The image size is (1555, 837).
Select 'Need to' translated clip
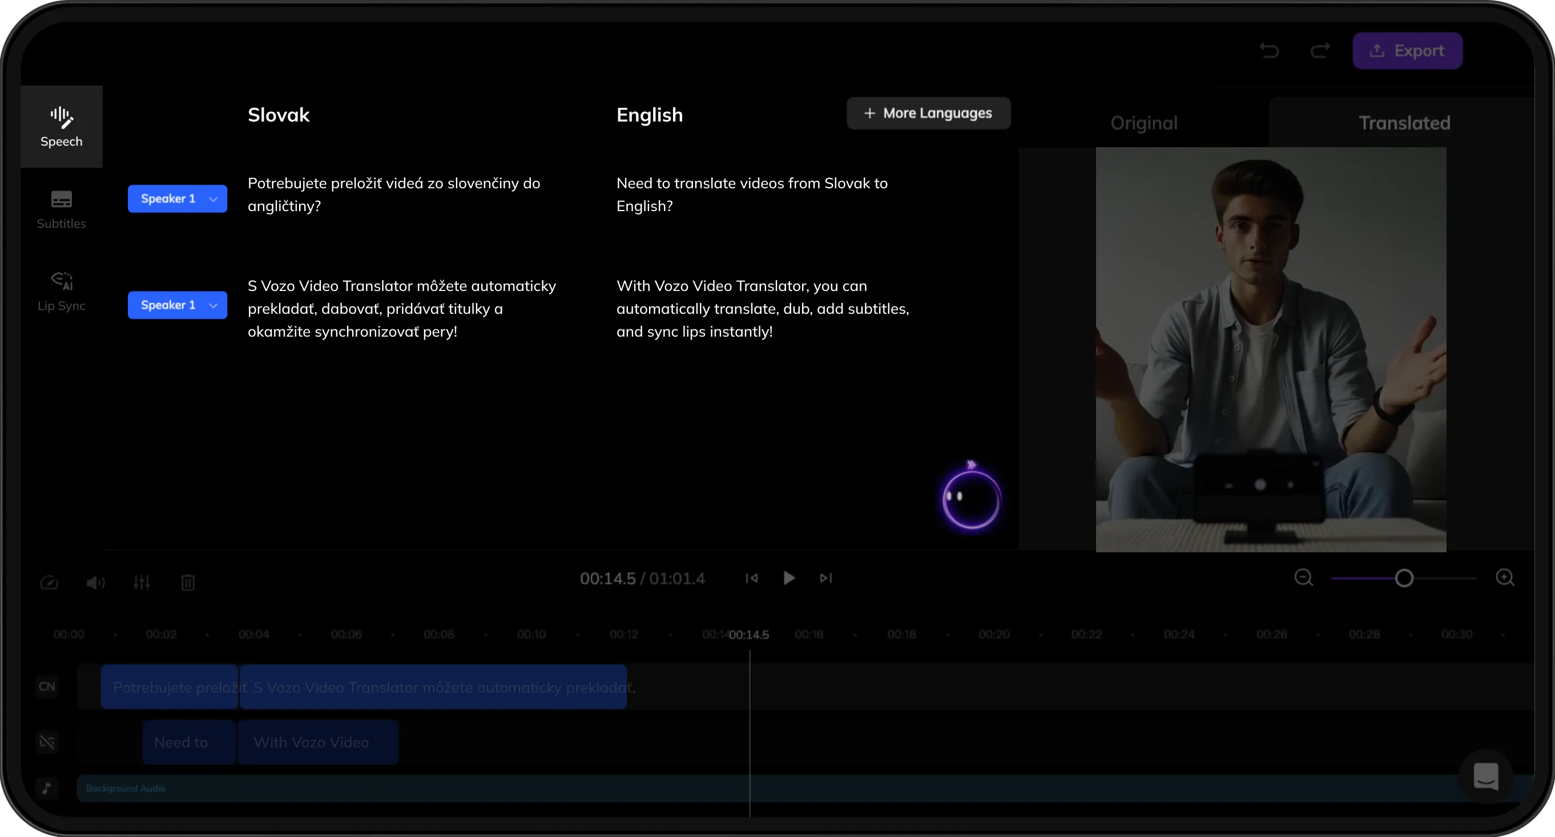[189, 742]
